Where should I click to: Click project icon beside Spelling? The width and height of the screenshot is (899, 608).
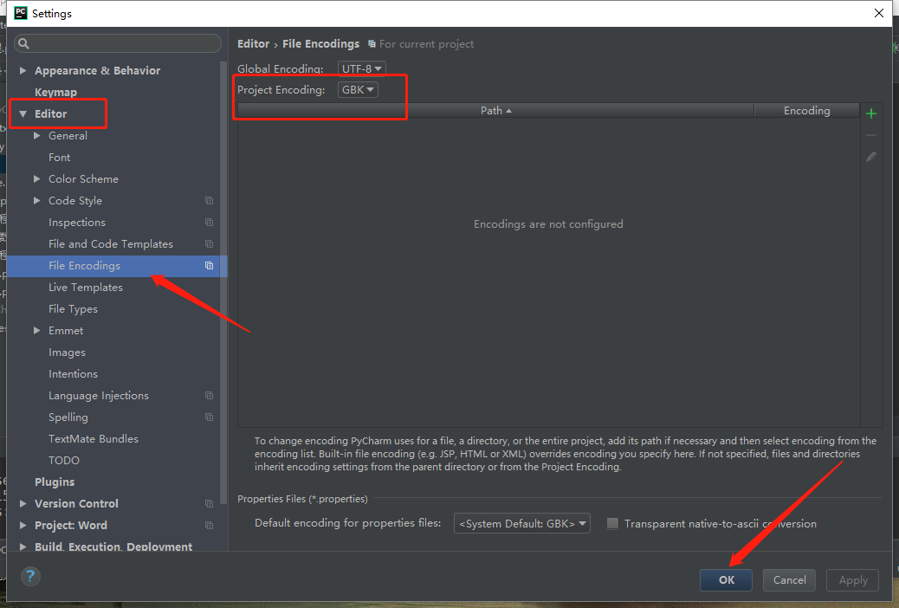coord(210,417)
